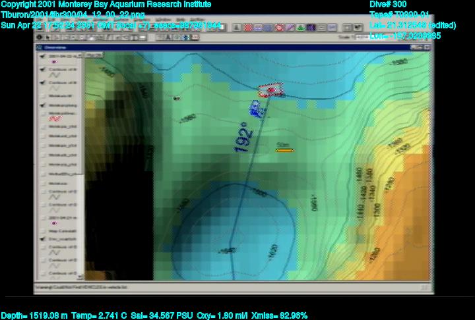The image size is (475, 320).
Task: Select the blue ship icon on map
Action: click(255, 106)
